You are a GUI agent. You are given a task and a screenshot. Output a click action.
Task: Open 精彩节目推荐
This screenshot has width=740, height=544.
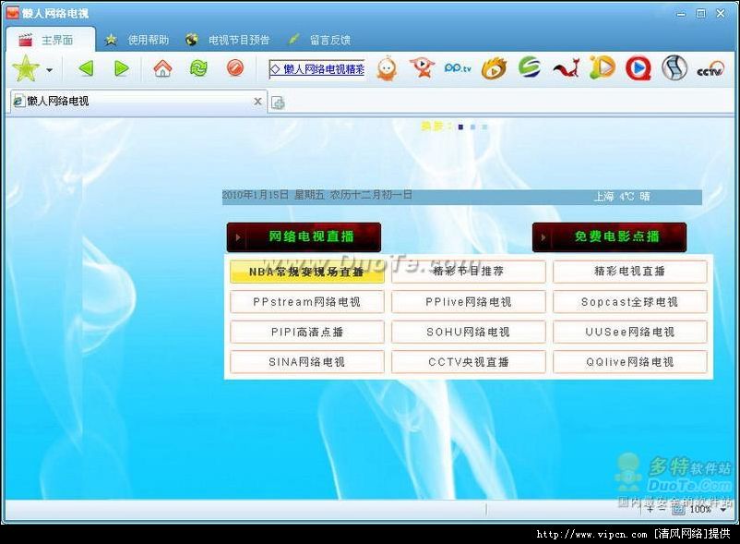click(x=469, y=271)
